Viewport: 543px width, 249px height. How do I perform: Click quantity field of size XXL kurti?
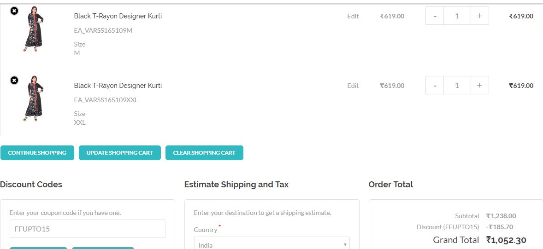(457, 85)
